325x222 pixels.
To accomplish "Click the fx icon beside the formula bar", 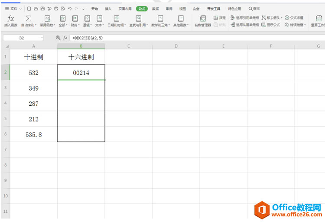I will 65,38.
